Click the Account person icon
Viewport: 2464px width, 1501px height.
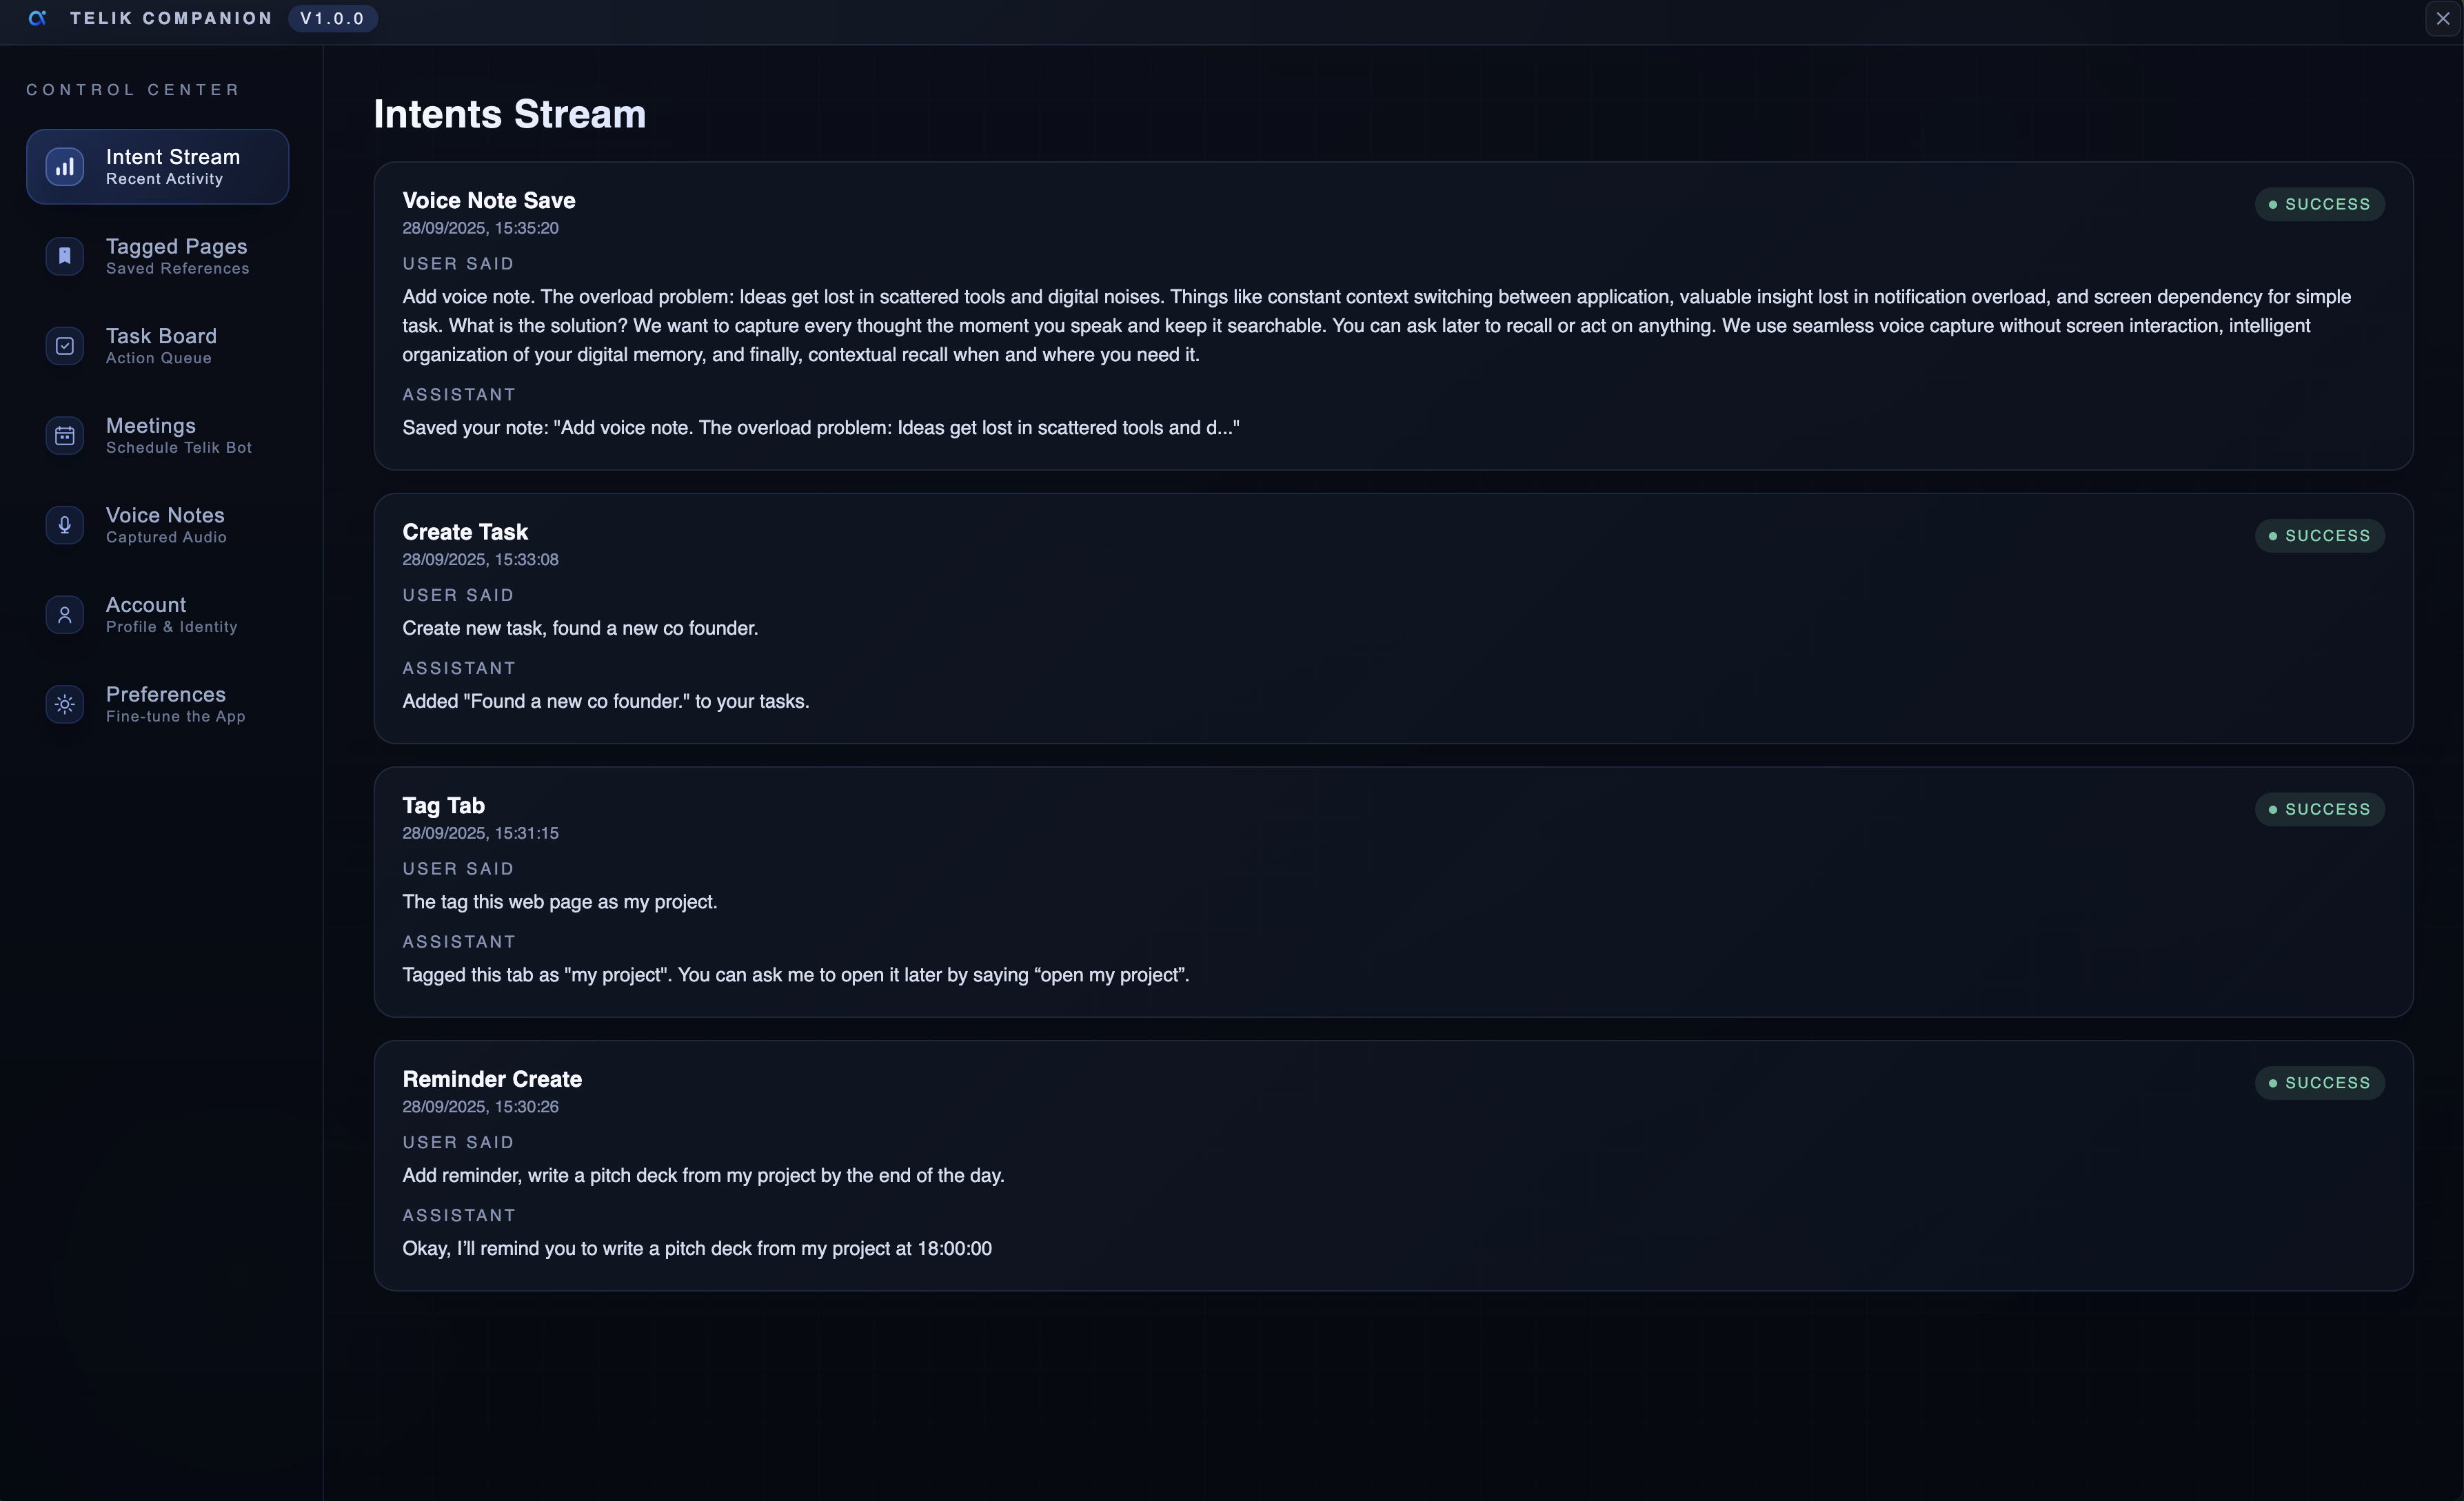click(x=65, y=615)
